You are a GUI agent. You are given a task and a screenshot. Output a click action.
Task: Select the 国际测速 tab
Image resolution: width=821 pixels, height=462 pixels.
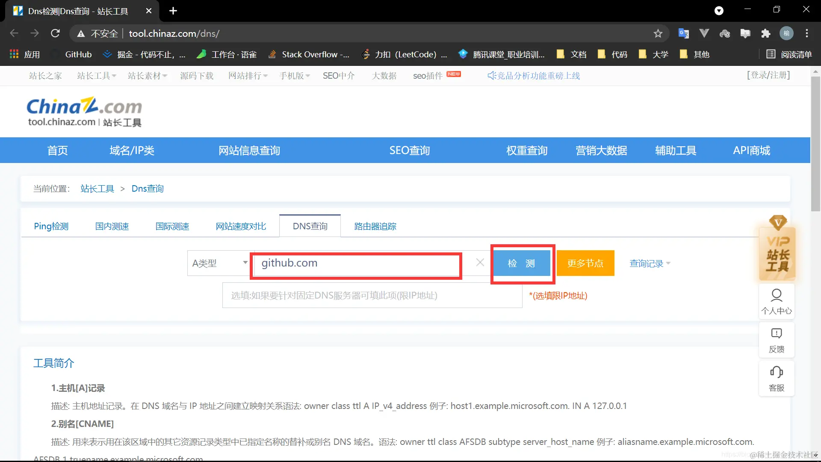tap(172, 226)
